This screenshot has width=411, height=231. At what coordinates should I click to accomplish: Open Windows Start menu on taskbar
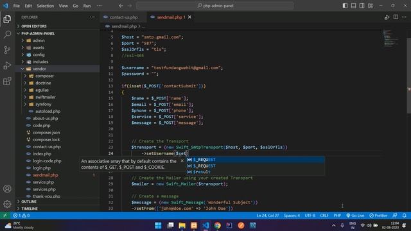pyautogui.click(x=158, y=225)
